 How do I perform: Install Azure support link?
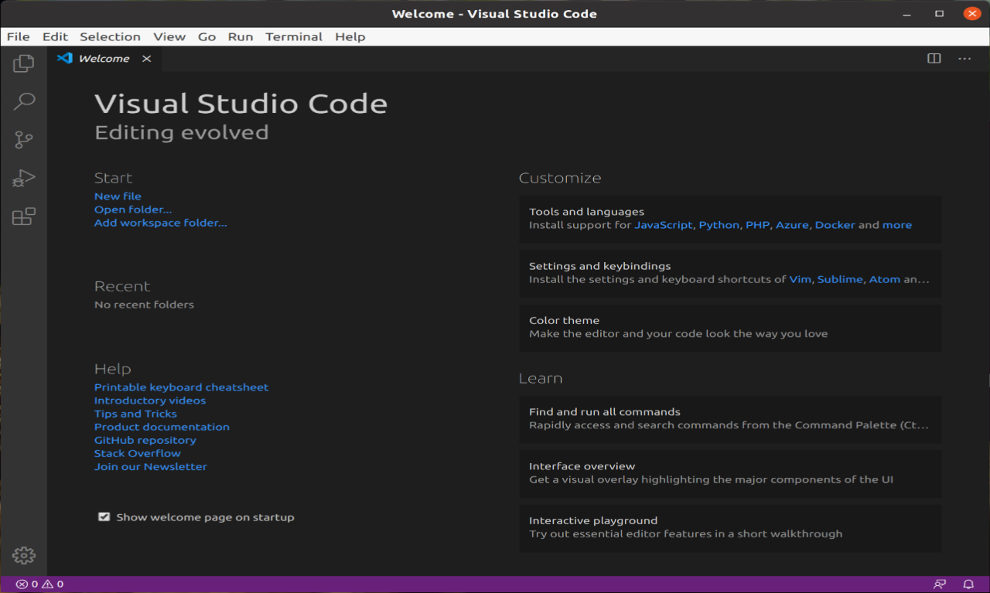[792, 225]
